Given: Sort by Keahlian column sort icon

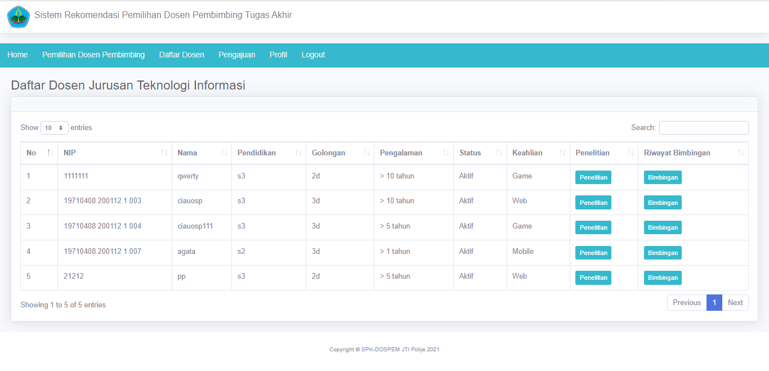Looking at the screenshot, I should click(562, 153).
